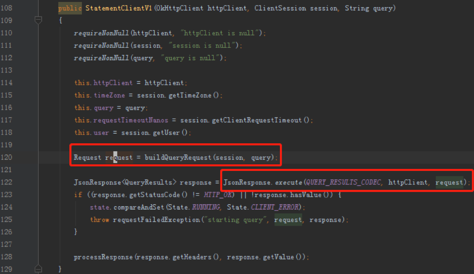Click requireNonNull on line 111
The height and width of the screenshot is (274, 474).
101,45
